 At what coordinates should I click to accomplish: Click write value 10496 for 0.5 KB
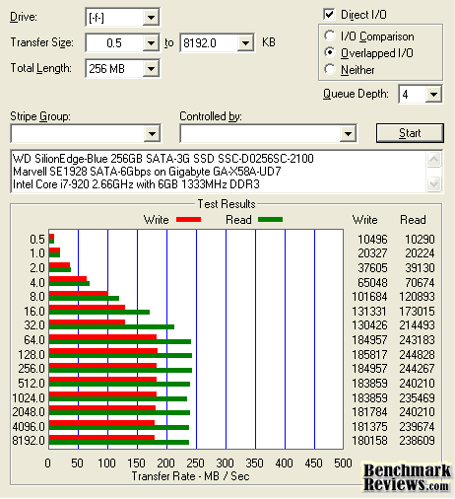point(372,240)
